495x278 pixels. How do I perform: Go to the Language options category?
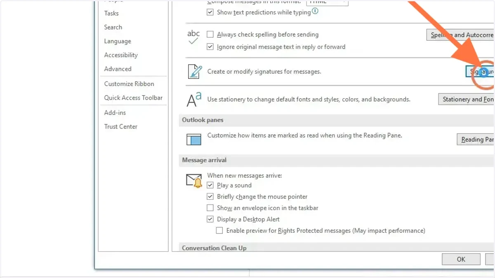pyautogui.click(x=118, y=41)
